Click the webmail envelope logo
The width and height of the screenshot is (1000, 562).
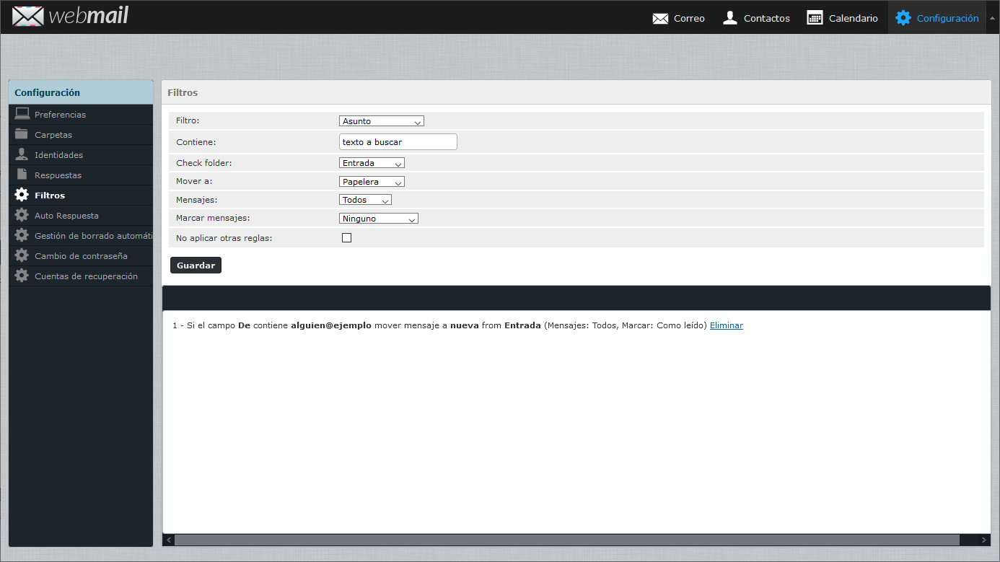pos(28,16)
